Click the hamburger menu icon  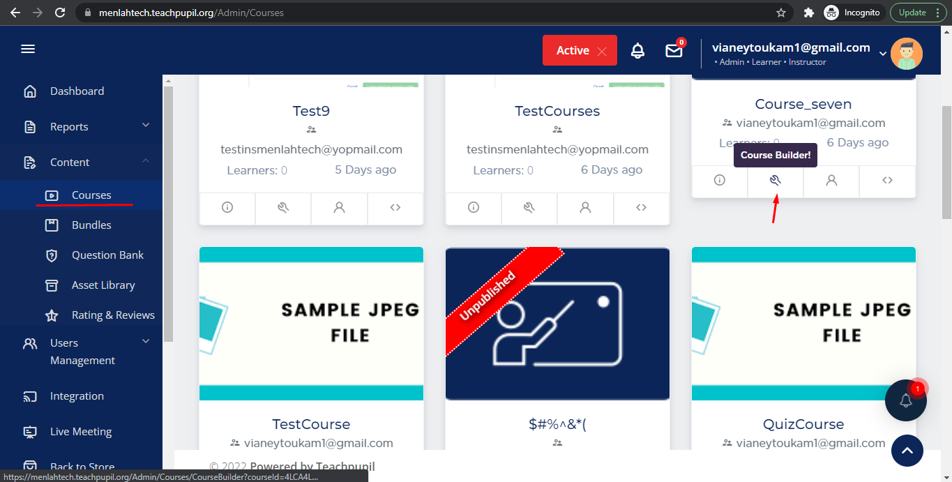28,49
